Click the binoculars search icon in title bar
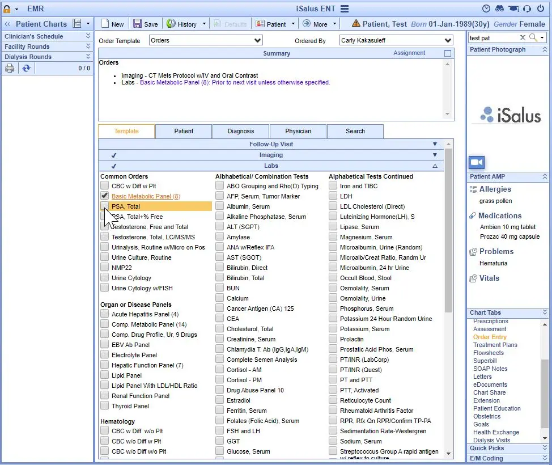 (x=499, y=8)
